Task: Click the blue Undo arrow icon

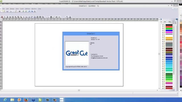Action: tap(29, 11)
